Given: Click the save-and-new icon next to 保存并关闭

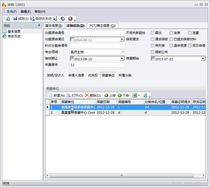Looking at the screenshot, I should [55, 18].
